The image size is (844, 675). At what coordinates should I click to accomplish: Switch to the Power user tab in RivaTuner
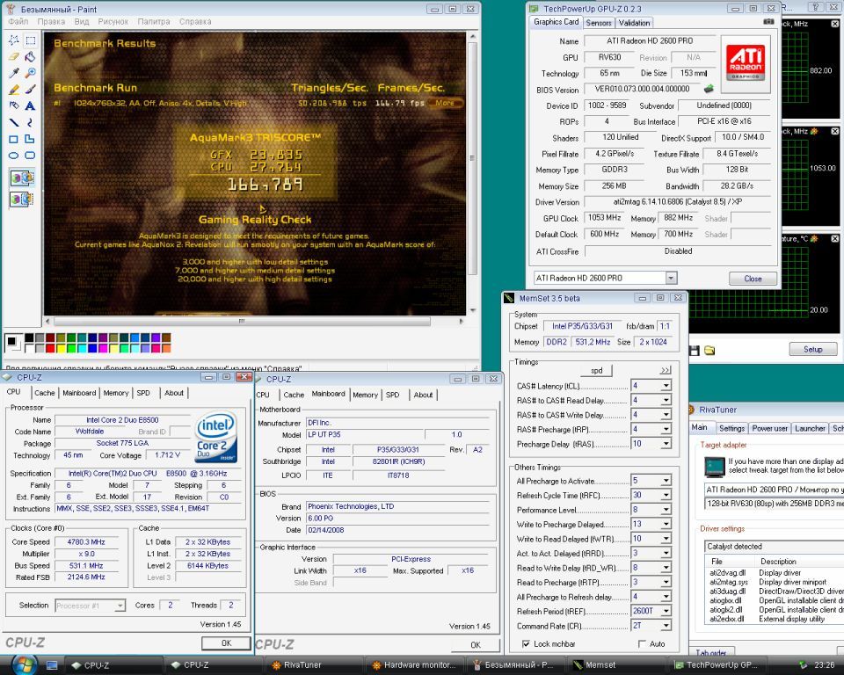[769, 429]
